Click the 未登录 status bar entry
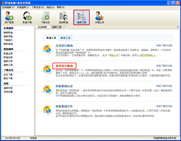The image size is (181, 141). click(33, 138)
